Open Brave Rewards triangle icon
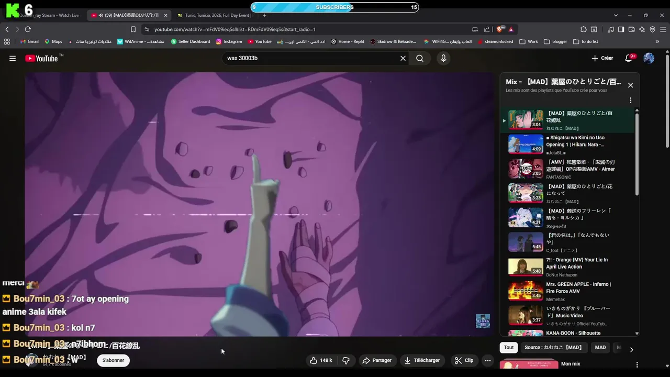Screen dimensions: 670x377 [x=511, y=29]
